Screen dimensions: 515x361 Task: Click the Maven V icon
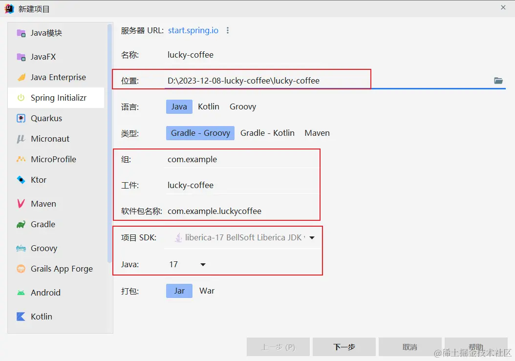click(21, 204)
